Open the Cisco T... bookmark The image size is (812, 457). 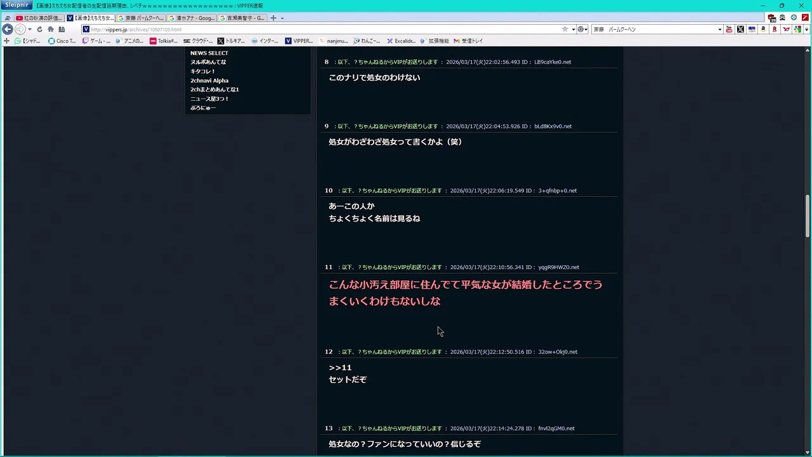(x=62, y=41)
